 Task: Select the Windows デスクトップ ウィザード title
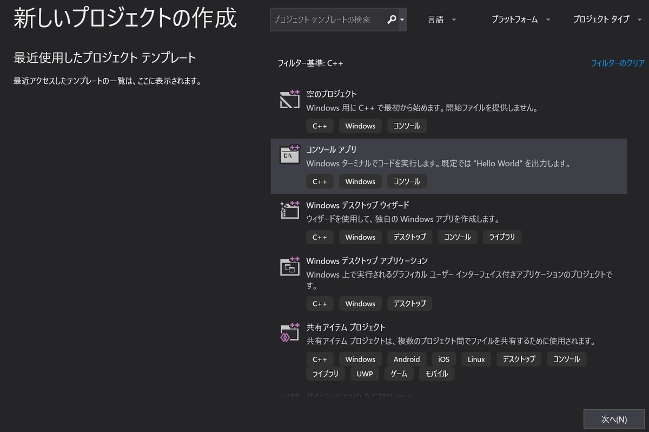[x=358, y=205]
